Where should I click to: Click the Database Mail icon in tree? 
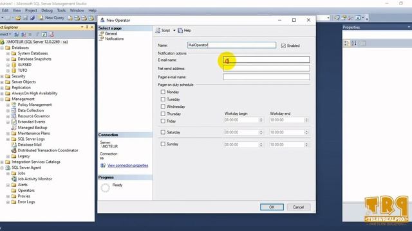pyautogui.click(x=14, y=144)
